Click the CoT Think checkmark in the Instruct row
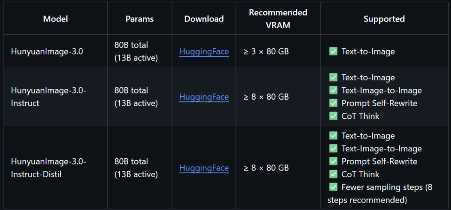The image size is (451, 210). pyautogui.click(x=334, y=116)
